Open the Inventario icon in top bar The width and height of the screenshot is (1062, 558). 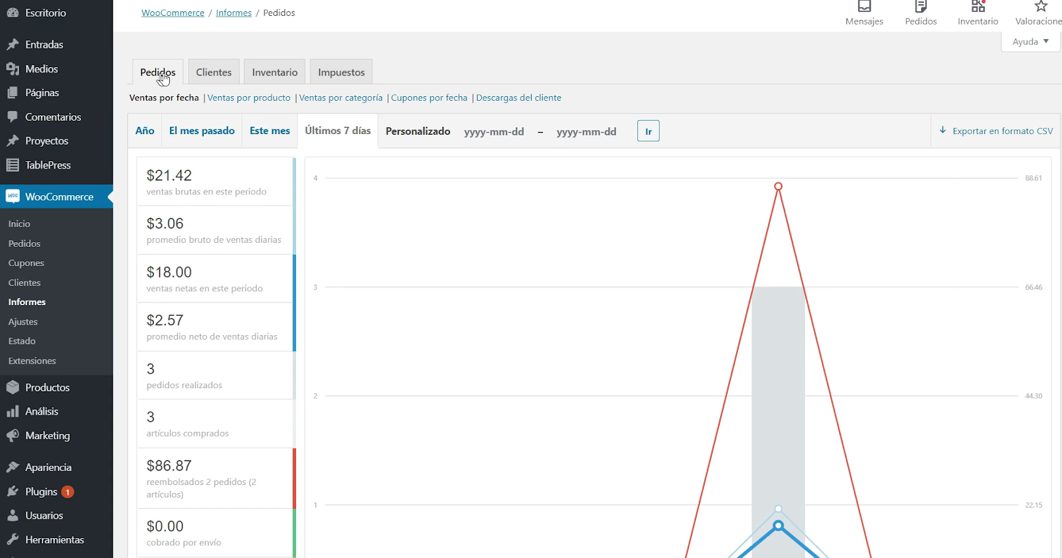978,6
